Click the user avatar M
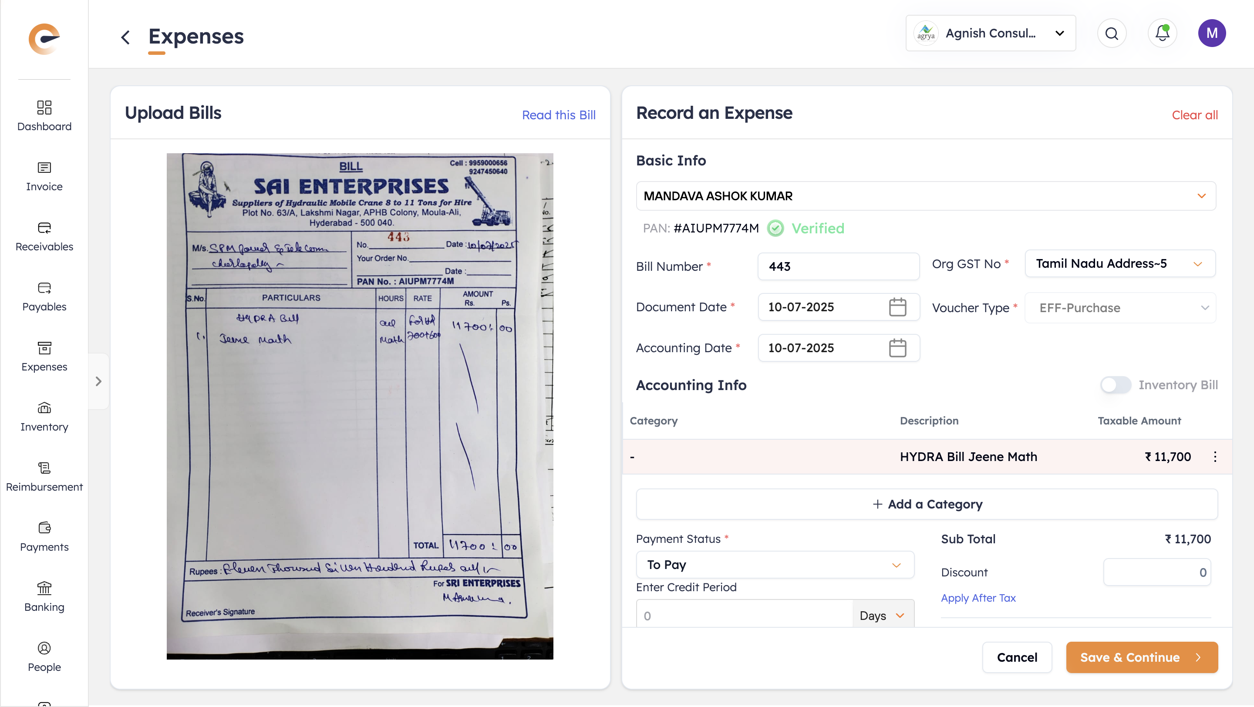 click(1211, 33)
